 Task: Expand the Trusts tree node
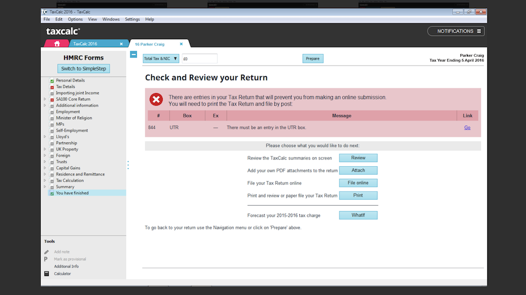click(x=45, y=162)
